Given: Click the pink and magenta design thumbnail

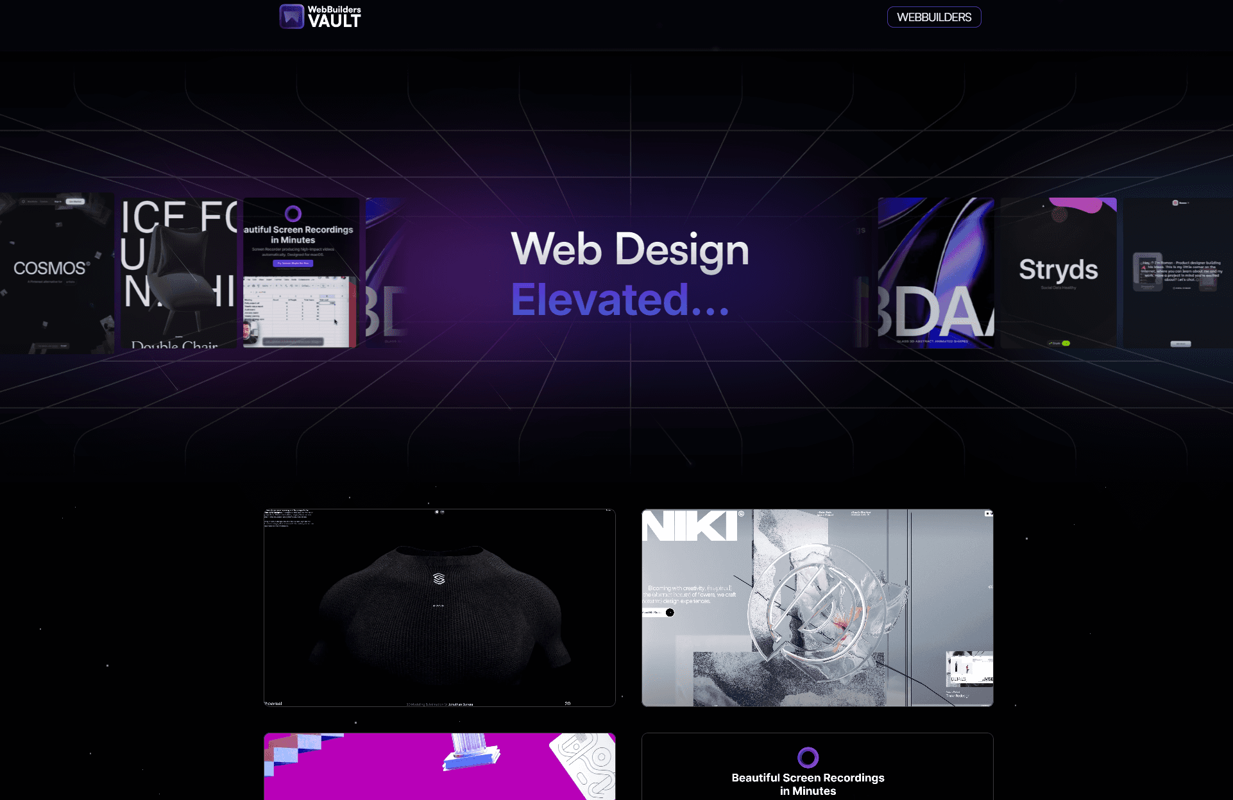Looking at the screenshot, I should (439, 766).
